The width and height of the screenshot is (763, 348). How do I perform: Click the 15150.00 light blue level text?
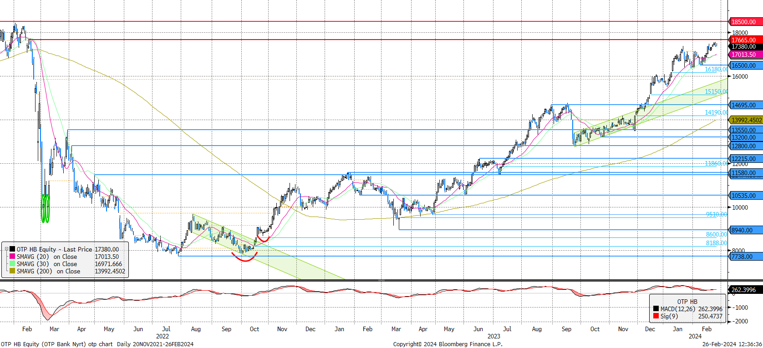coord(716,91)
